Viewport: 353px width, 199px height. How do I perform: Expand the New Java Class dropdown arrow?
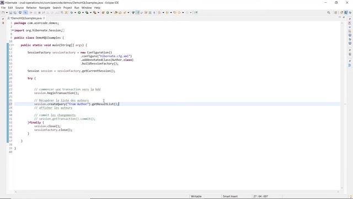tap(111, 13)
